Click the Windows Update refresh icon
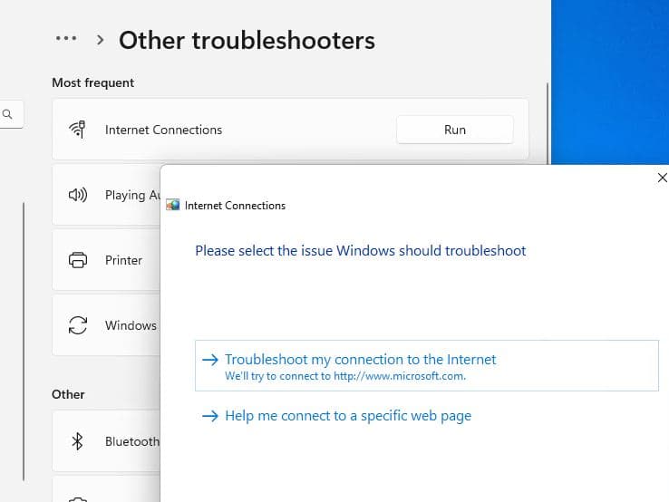Image resolution: width=669 pixels, height=502 pixels. pos(78,325)
